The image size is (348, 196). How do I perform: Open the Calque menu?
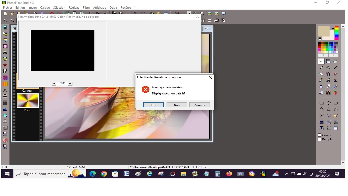(45, 8)
